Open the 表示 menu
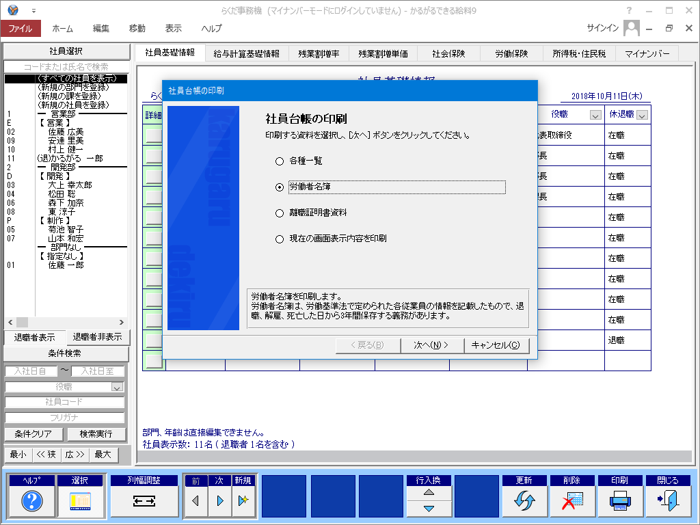 click(173, 28)
